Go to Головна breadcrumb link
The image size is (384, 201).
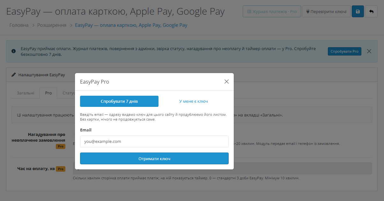tap(19, 25)
